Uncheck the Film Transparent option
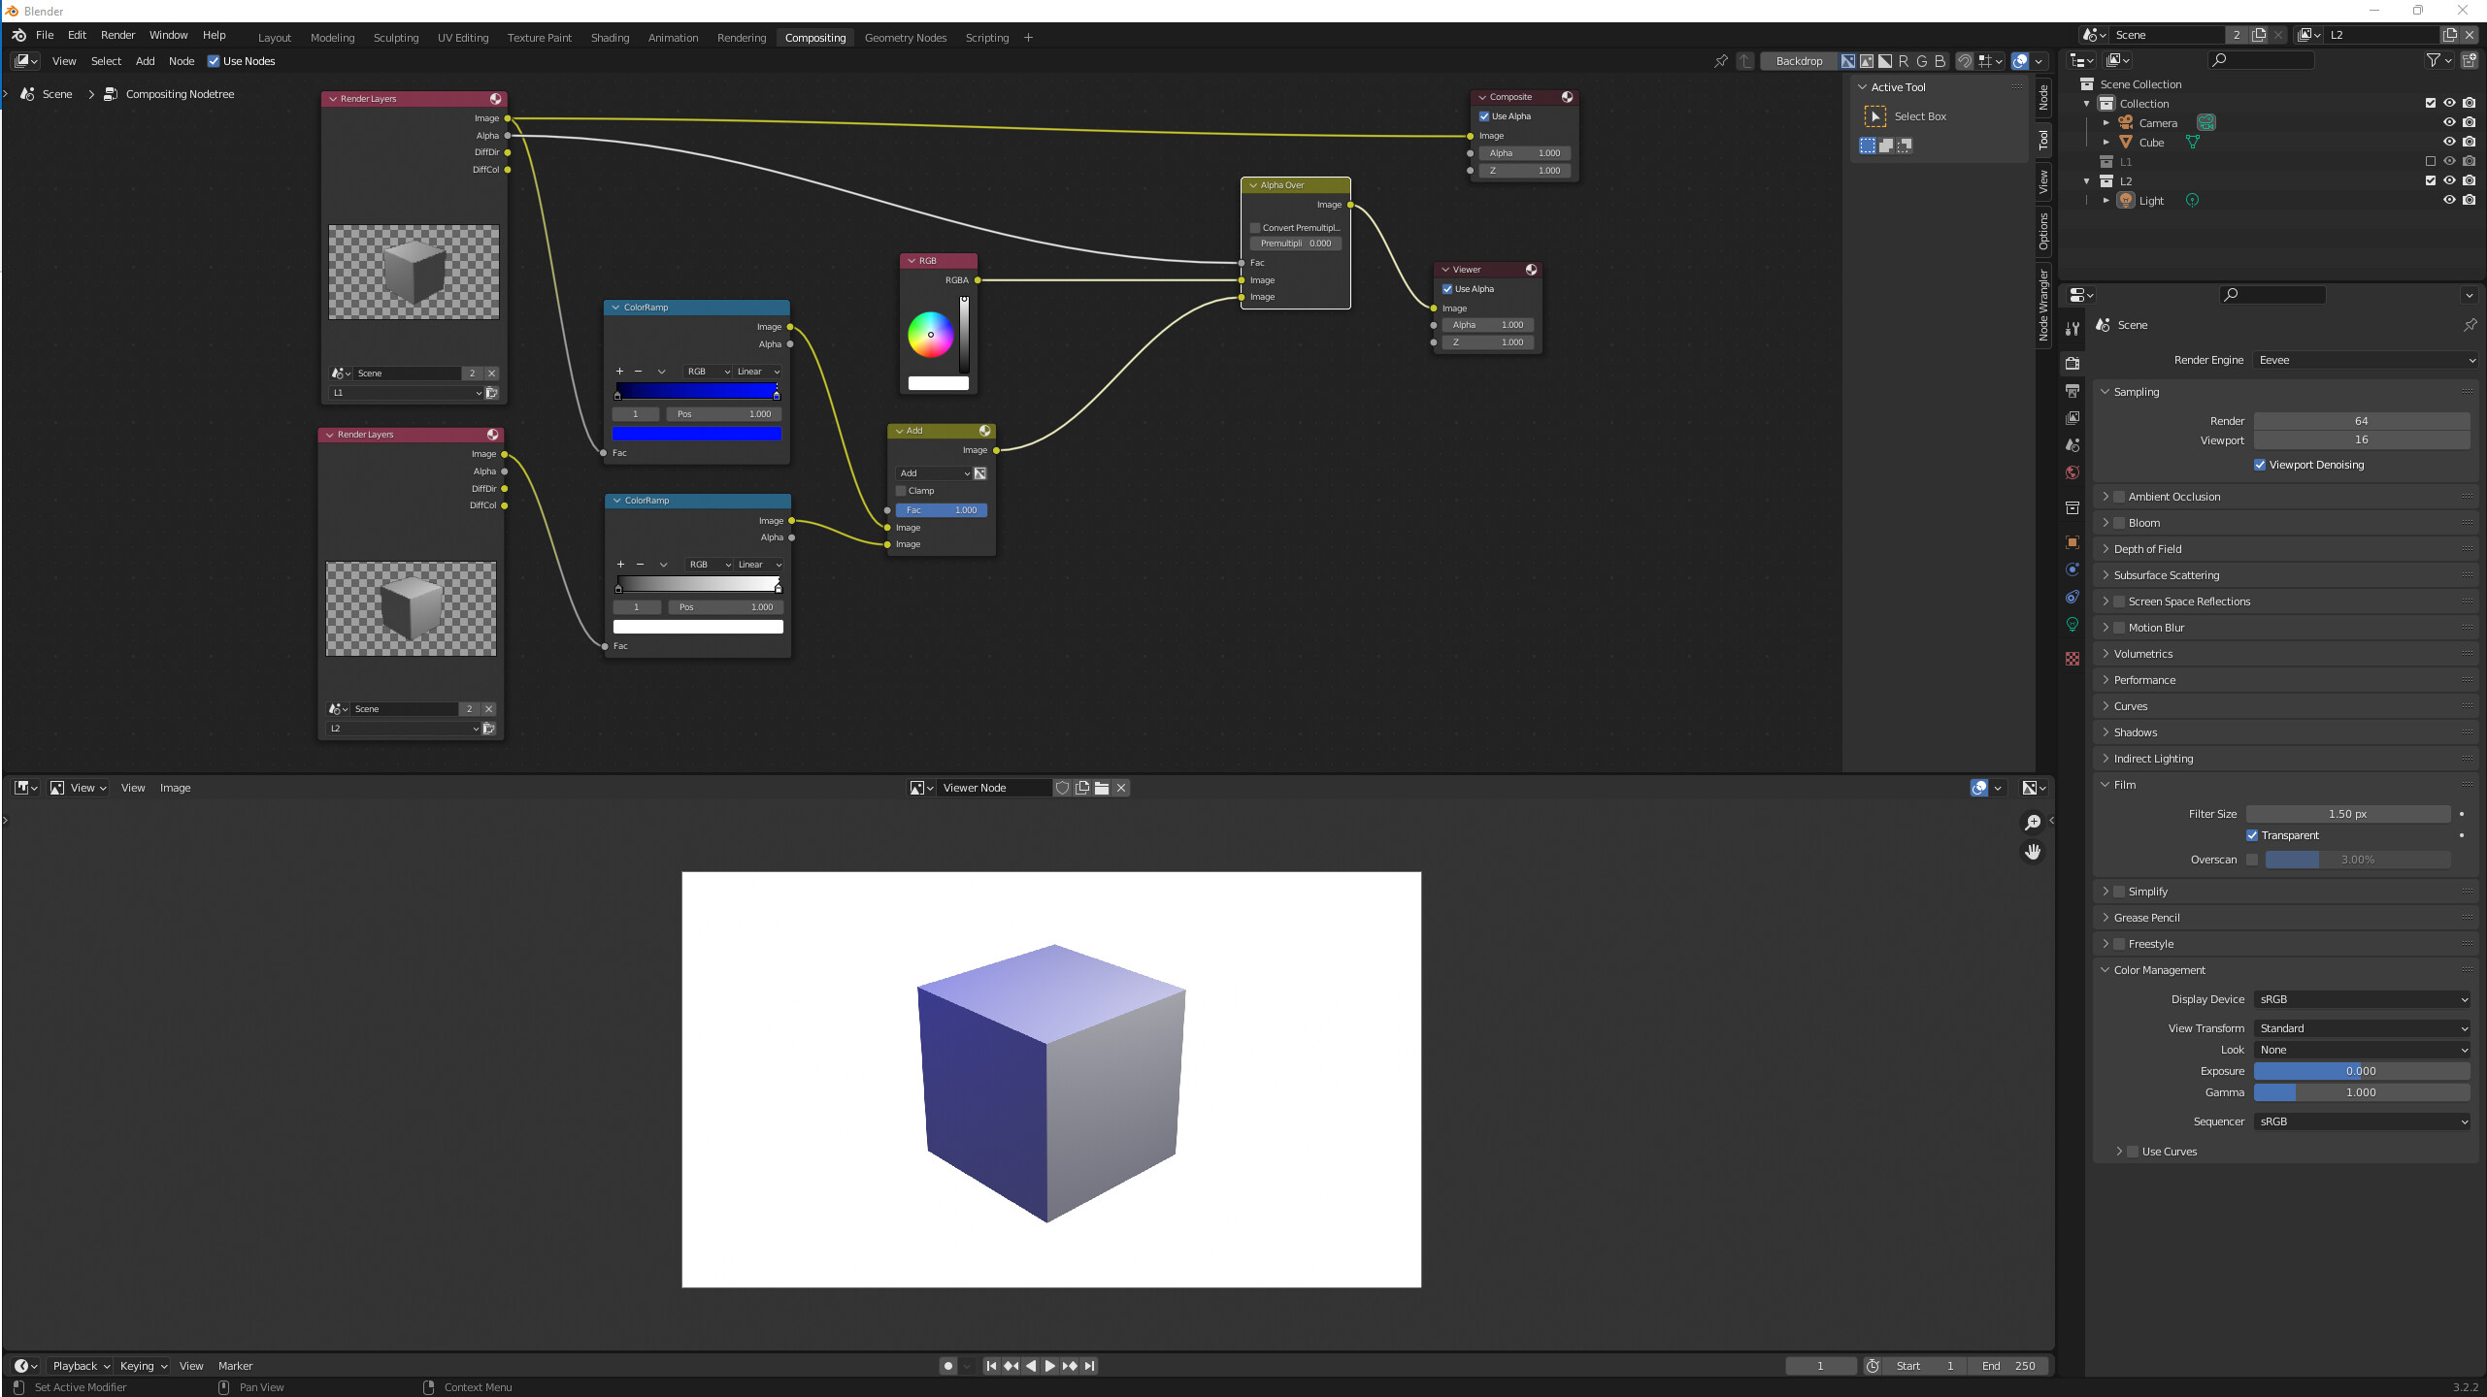 [2252, 835]
